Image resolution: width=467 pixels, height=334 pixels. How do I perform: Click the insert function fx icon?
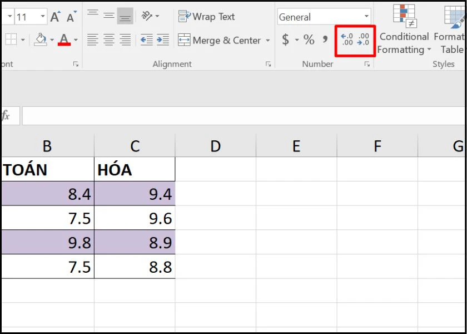[x=6, y=116]
